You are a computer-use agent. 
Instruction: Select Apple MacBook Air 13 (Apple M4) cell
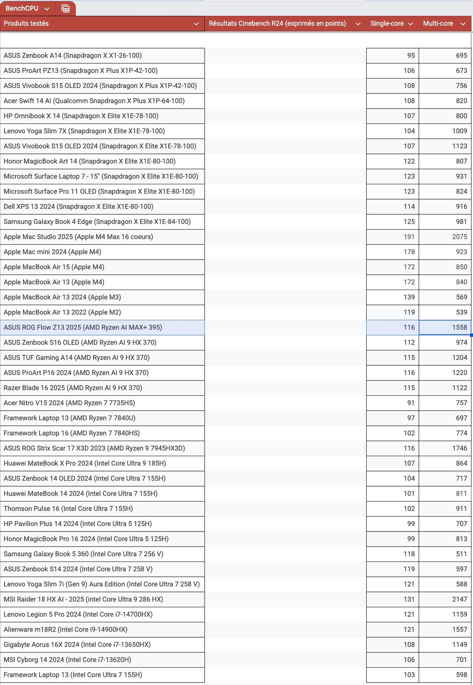102,282
